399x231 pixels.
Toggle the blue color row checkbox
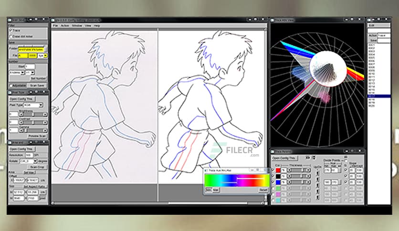273,182
